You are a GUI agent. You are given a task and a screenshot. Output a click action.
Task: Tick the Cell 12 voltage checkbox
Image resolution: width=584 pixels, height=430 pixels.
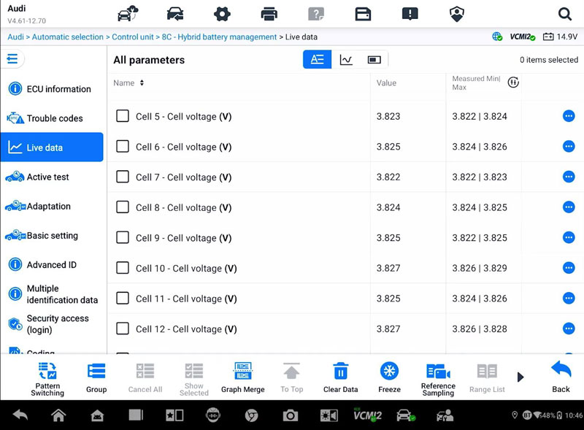[123, 329]
